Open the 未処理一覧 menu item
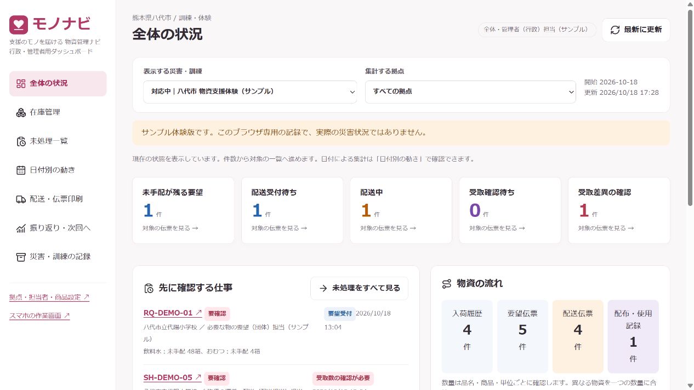The image size is (694, 390). [58, 141]
